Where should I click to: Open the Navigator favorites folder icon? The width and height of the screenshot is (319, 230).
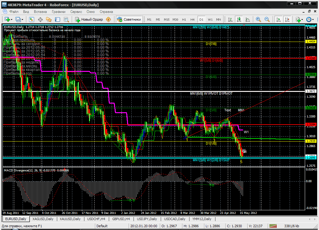49,19
